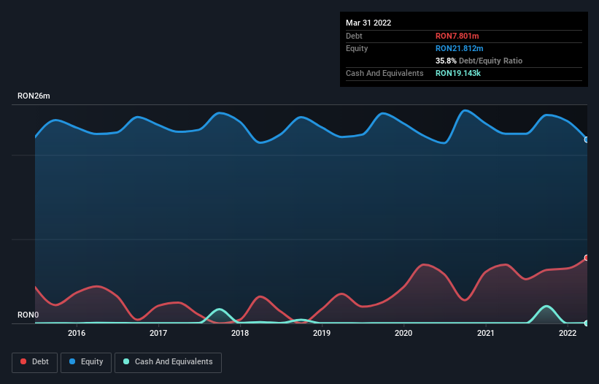Select the 2017 x-axis label

coord(158,333)
